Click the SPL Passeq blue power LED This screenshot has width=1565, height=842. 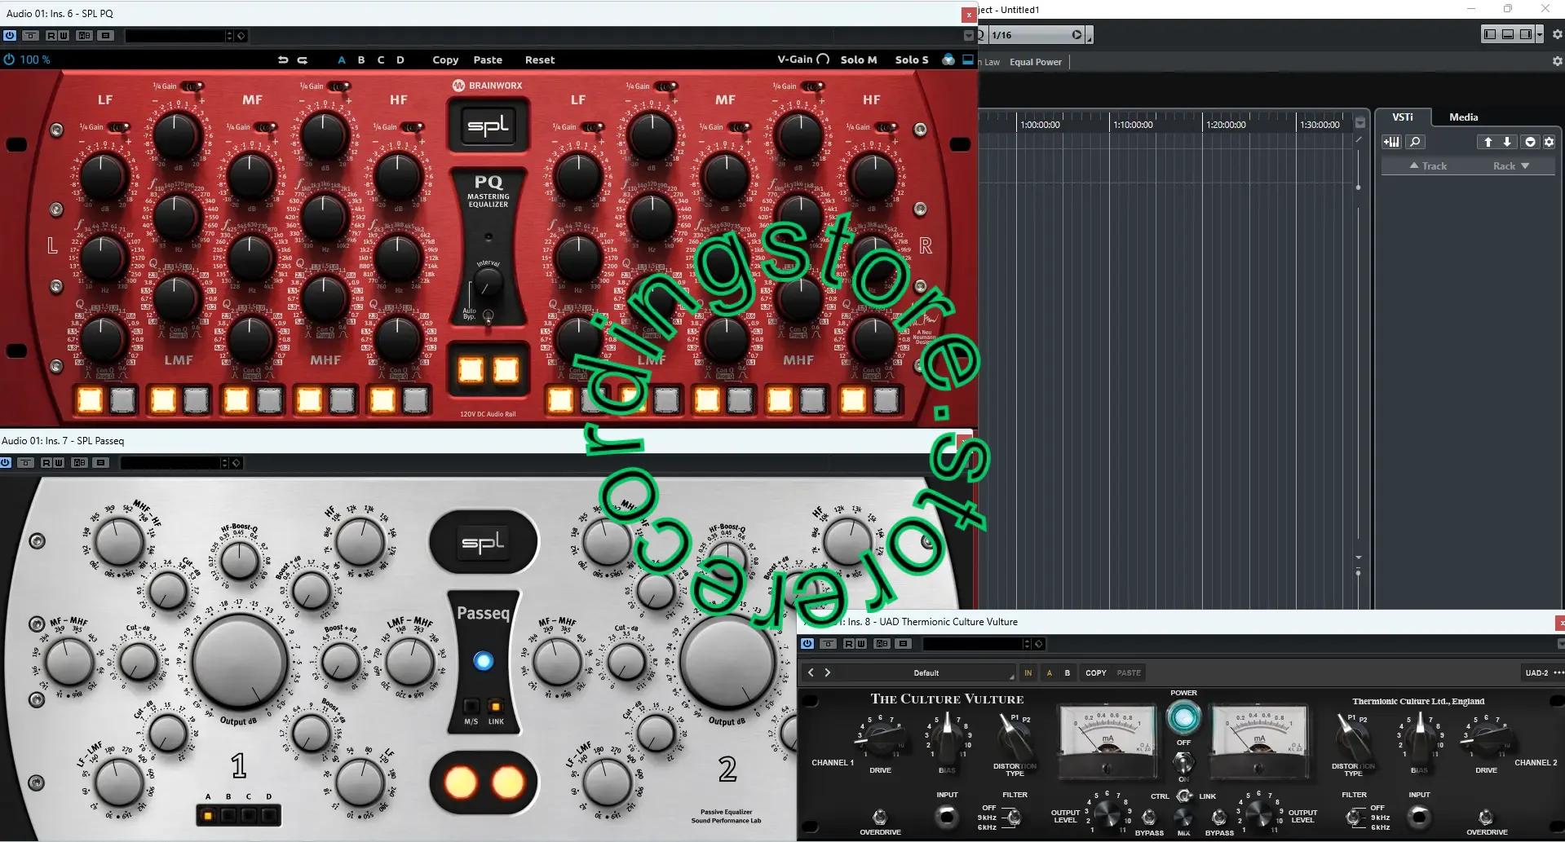click(x=484, y=661)
